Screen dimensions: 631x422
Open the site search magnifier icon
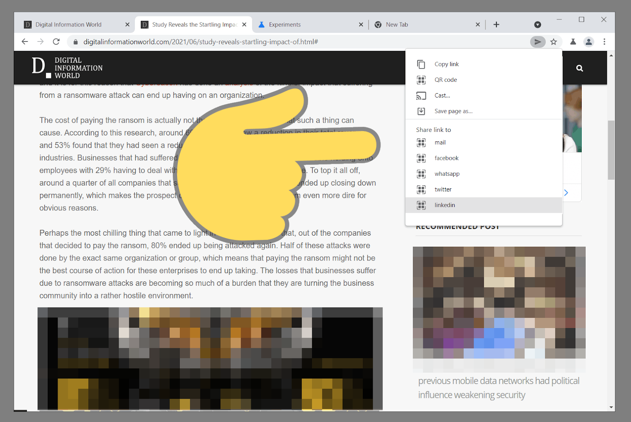(579, 68)
